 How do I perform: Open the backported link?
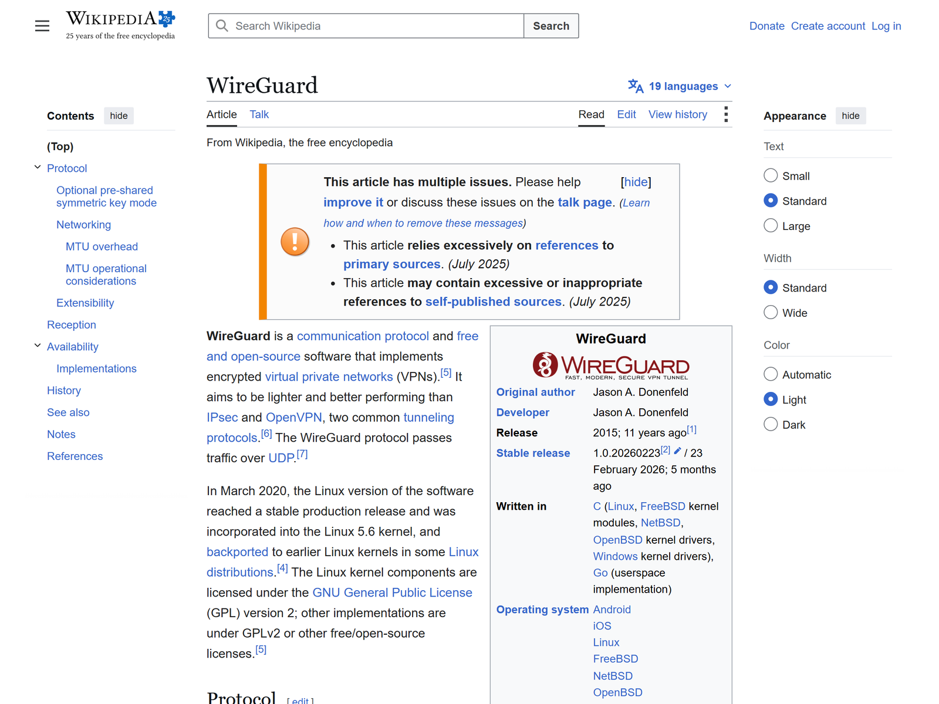tap(237, 552)
